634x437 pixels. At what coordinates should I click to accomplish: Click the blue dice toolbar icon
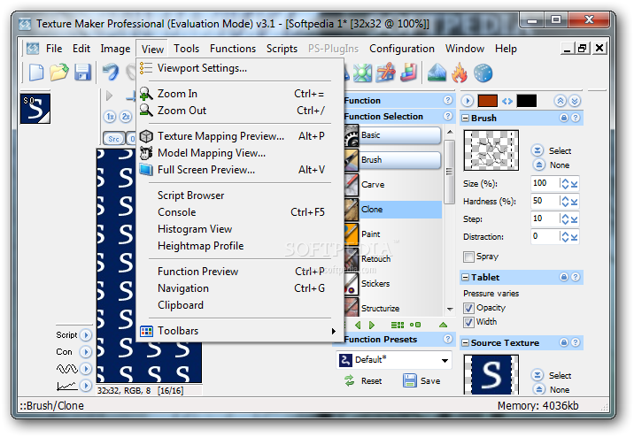pos(483,73)
